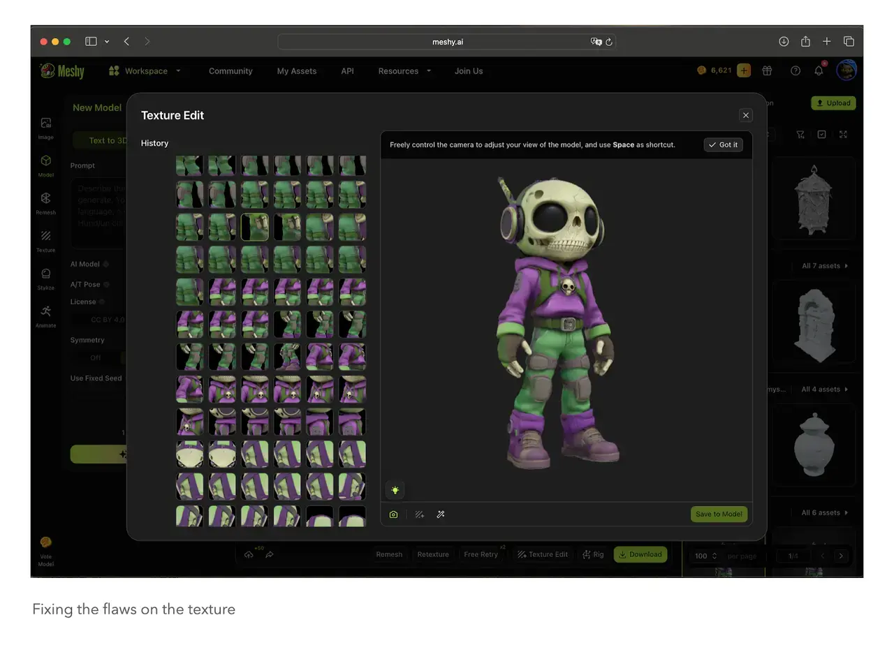Select a texture thumbnail from History

[254, 226]
